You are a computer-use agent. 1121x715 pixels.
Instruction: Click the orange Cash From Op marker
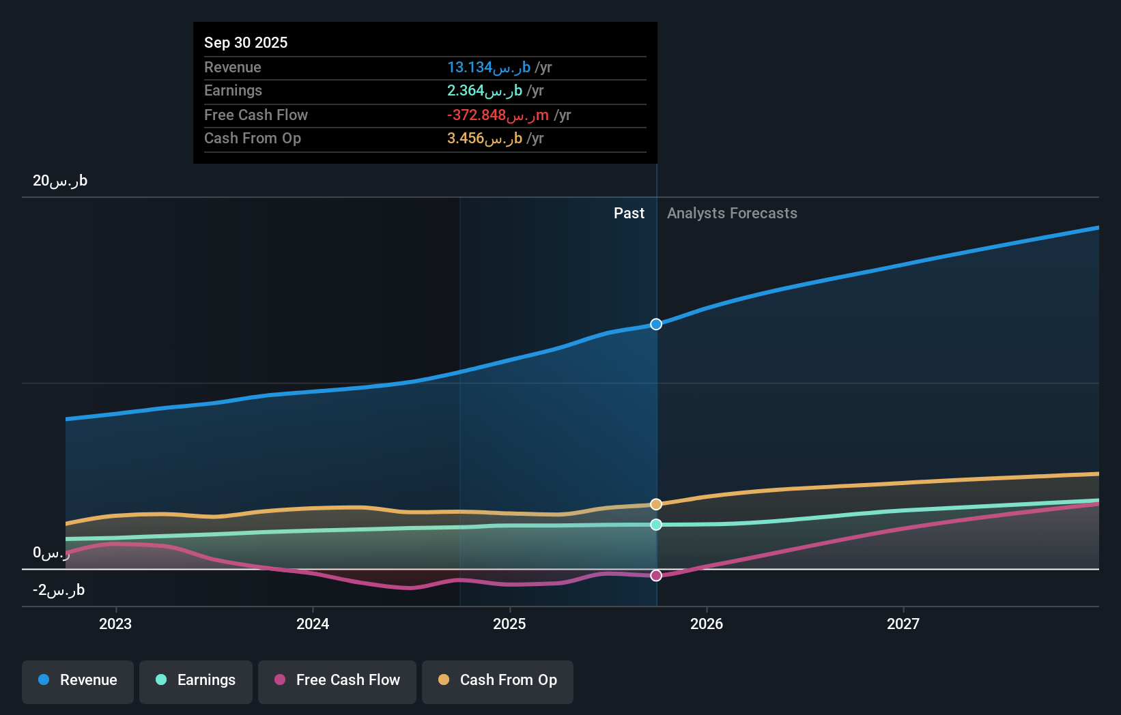click(x=656, y=504)
